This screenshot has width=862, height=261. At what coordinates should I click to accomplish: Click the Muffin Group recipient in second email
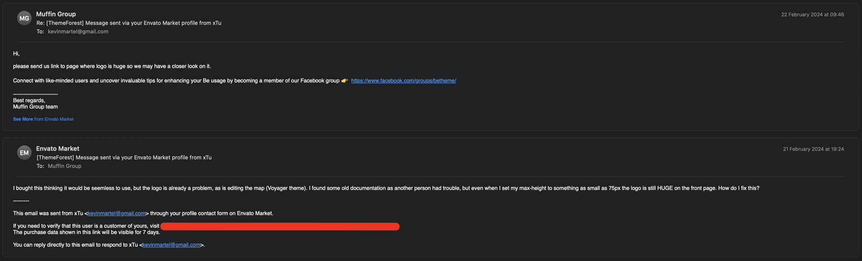pyautogui.click(x=64, y=166)
